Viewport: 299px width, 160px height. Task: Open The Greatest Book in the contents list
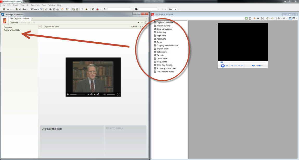(165, 72)
